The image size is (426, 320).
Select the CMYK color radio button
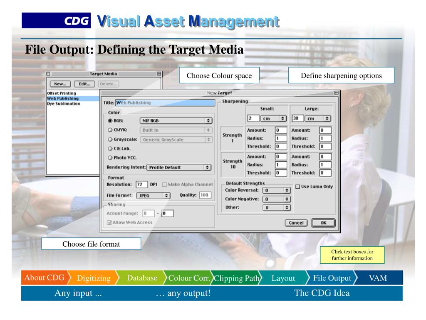(x=110, y=130)
